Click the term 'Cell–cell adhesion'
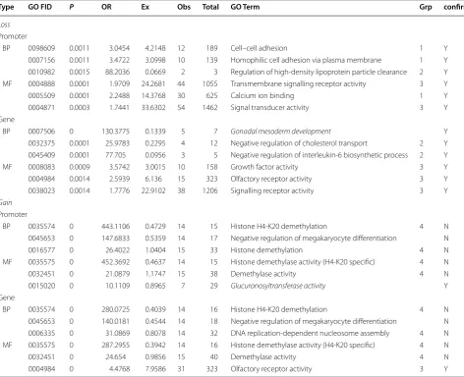Image resolution: width=464 pixels, height=377 pixels. 259,48
